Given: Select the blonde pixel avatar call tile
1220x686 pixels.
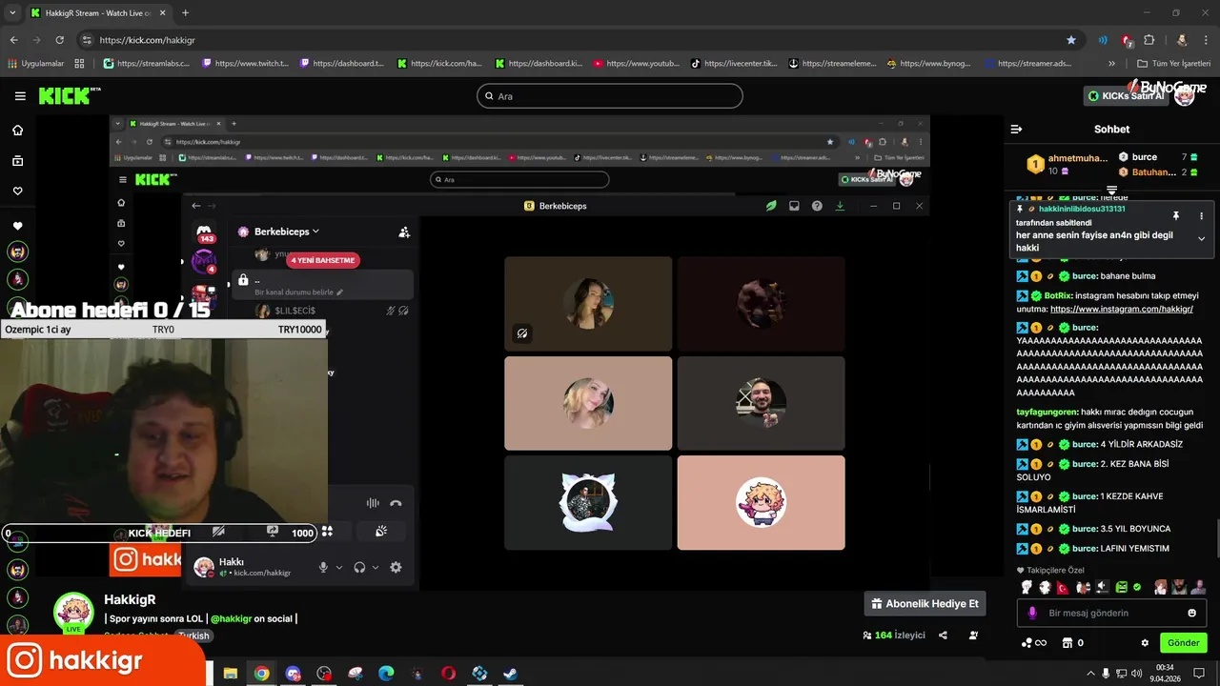Looking at the screenshot, I should tap(761, 503).
